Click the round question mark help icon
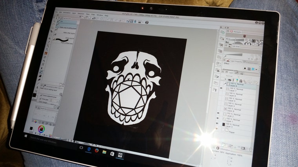 (x=147, y=22)
